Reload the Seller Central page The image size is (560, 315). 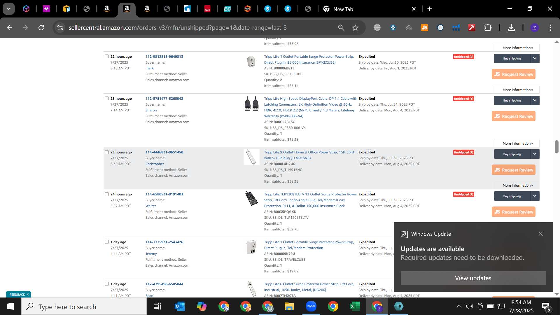pyautogui.click(x=41, y=28)
